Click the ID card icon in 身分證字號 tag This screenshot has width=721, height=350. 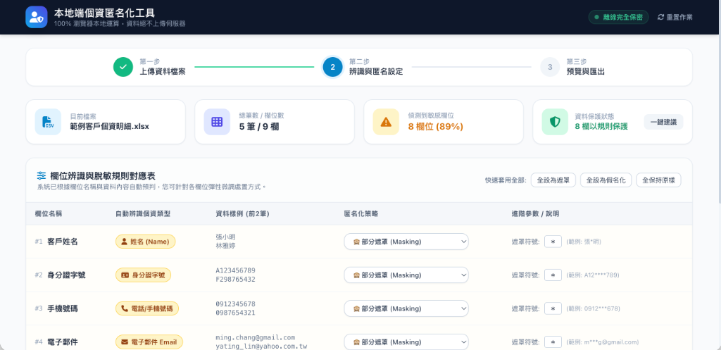125,275
